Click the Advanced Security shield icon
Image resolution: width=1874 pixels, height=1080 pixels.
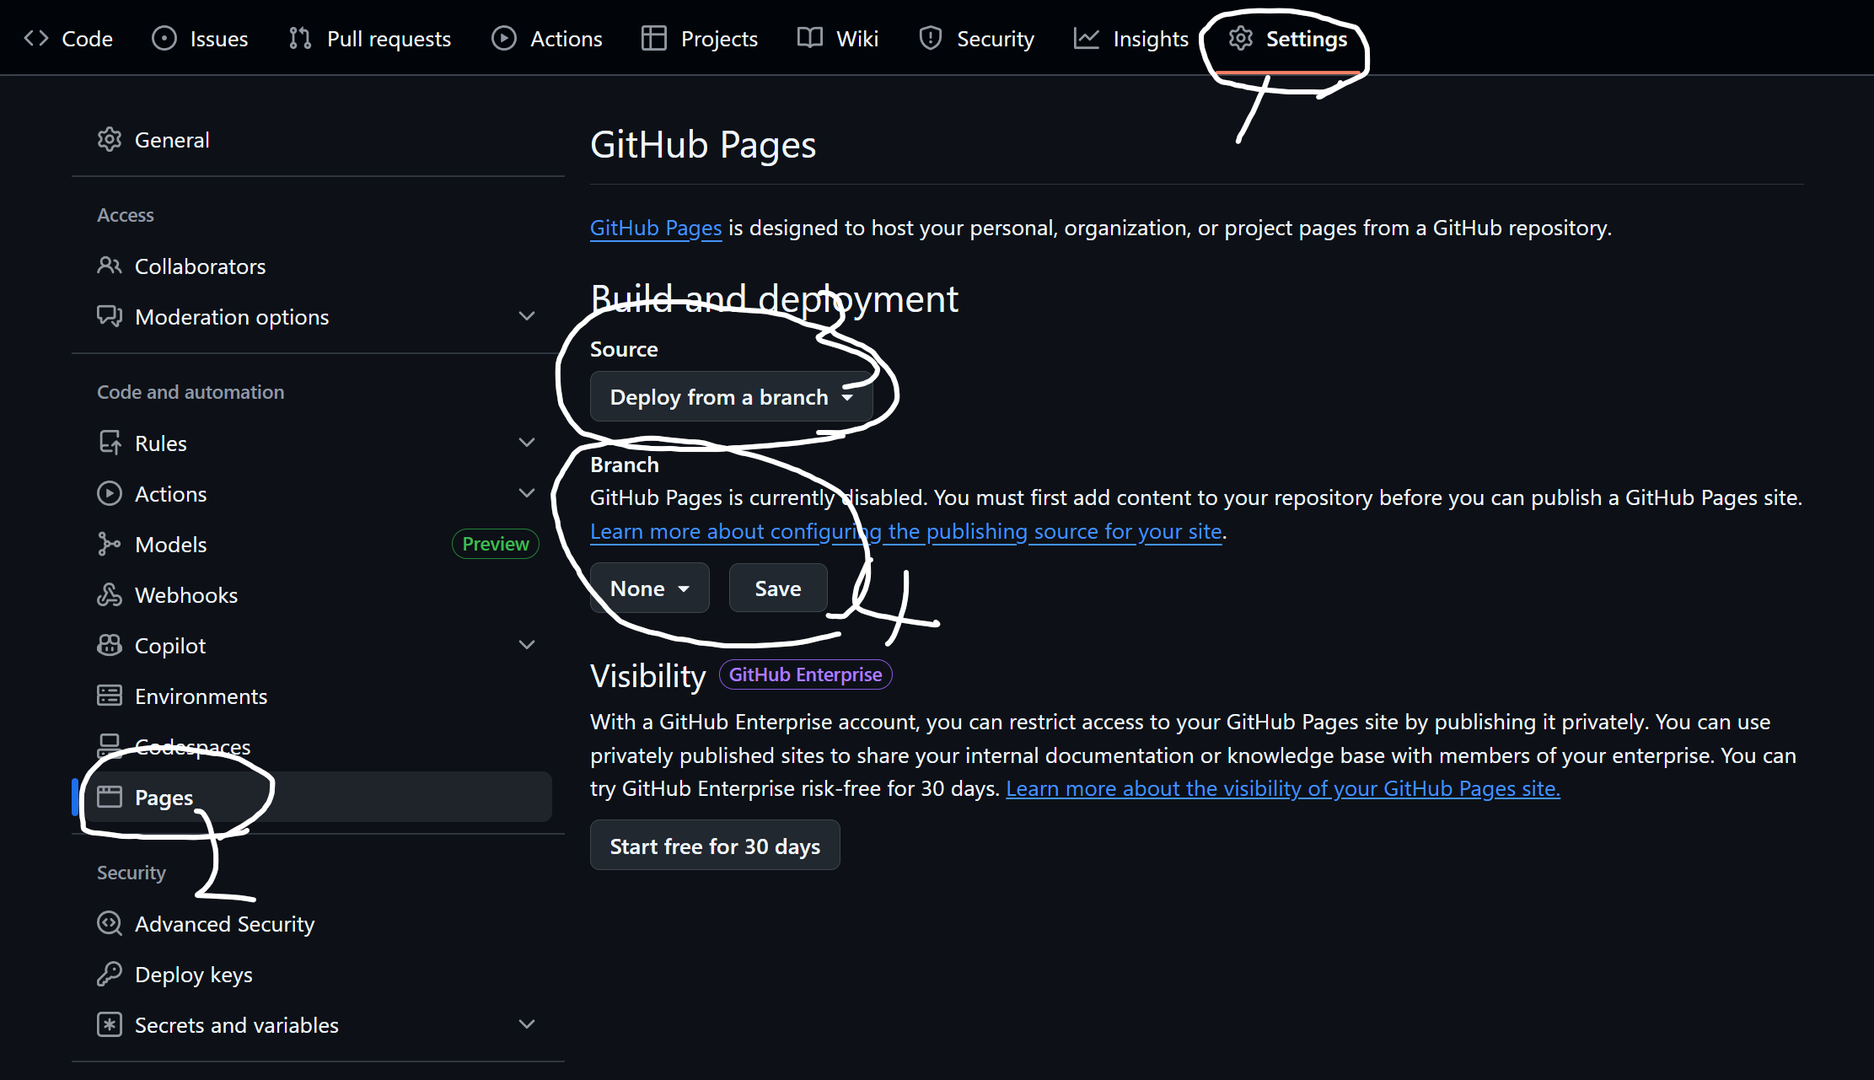point(110,924)
